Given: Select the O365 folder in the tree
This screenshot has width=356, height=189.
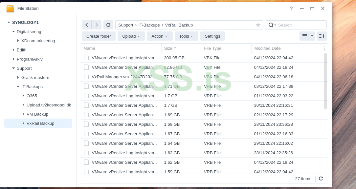Looking at the screenshot, I should (32, 96).
